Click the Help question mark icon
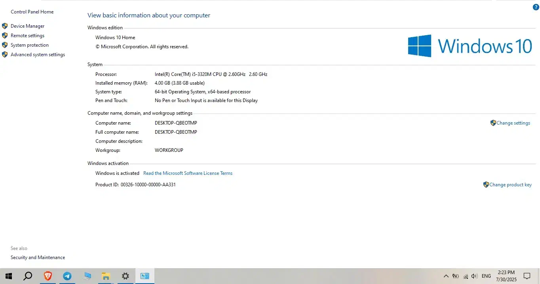540x284 pixels. [x=536, y=7]
